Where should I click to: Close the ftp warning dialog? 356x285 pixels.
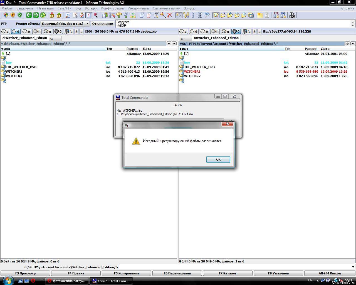click(x=228, y=124)
